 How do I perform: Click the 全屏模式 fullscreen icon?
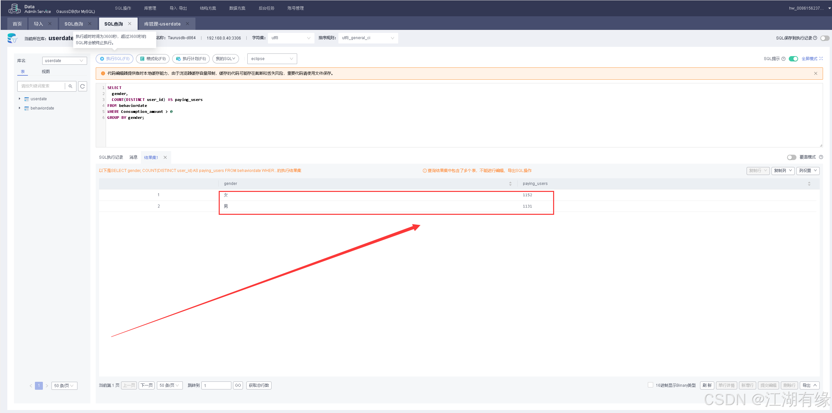(x=821, y=59)
